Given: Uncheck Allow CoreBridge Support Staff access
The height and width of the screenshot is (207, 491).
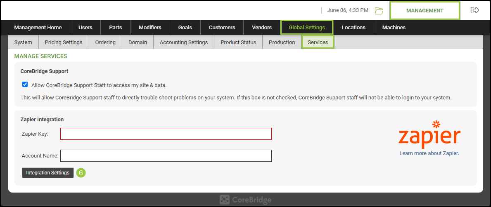Looking at the screenshot, I should pyautogui.click(x=25, y=85).
